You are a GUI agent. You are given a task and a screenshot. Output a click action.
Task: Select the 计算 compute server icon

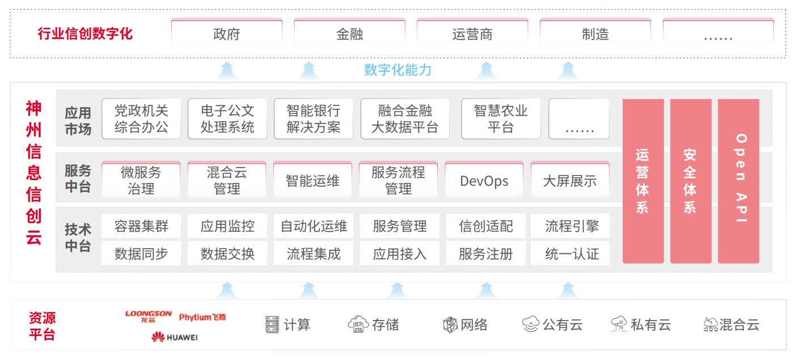point(289,324)
